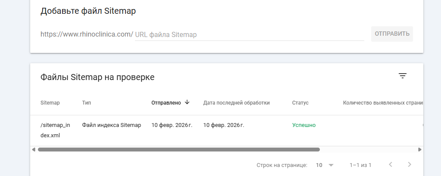Click the date in the Отправлено column

tap(172, 125)
